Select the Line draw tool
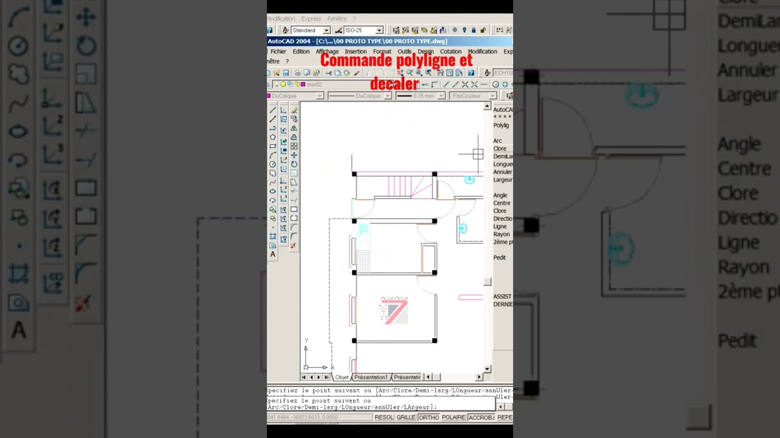 [273, 109]
